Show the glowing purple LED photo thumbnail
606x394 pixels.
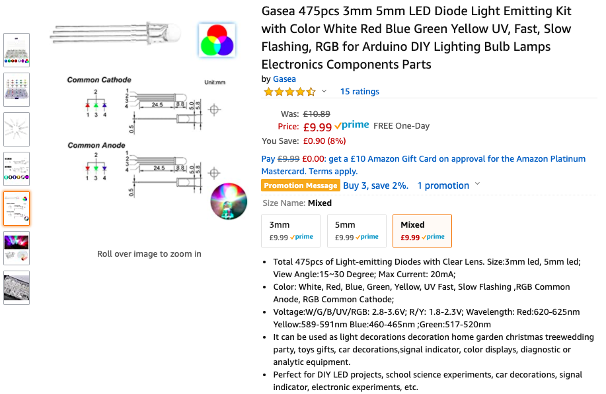tap(17, 248)
